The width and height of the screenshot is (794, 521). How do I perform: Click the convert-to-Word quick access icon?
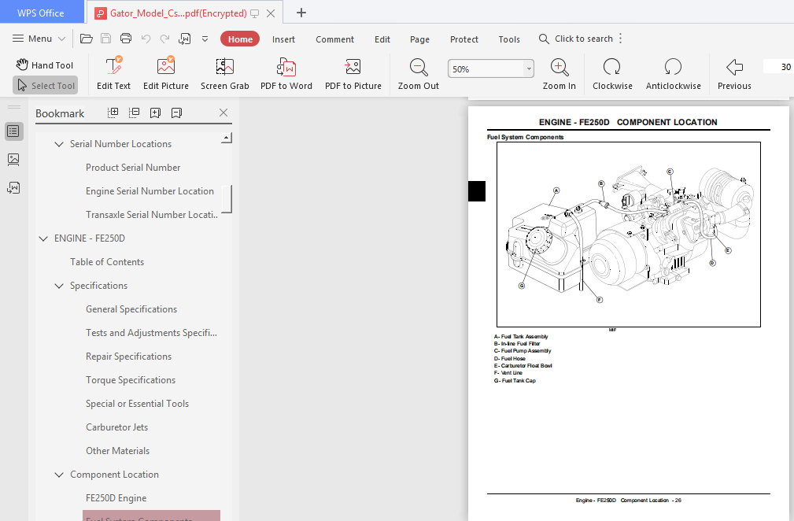pyautogui.click(x=184, y=39)
